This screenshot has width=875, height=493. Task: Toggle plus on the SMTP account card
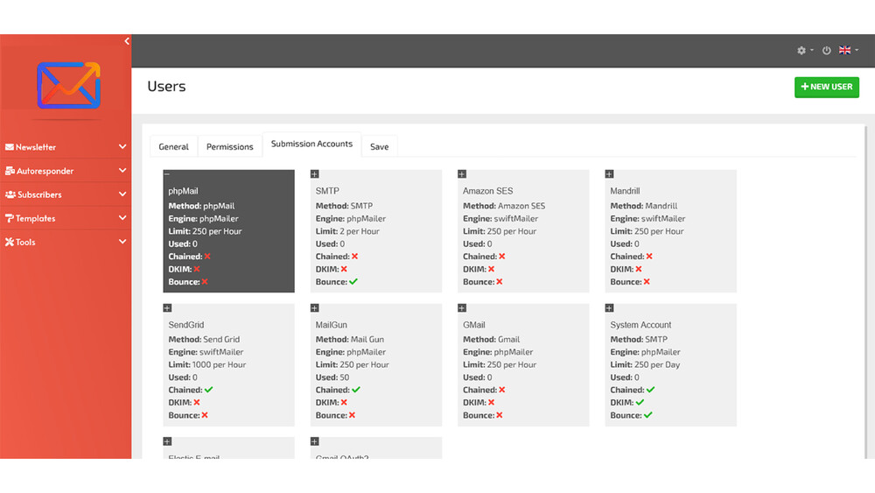(x=315, y=174)
